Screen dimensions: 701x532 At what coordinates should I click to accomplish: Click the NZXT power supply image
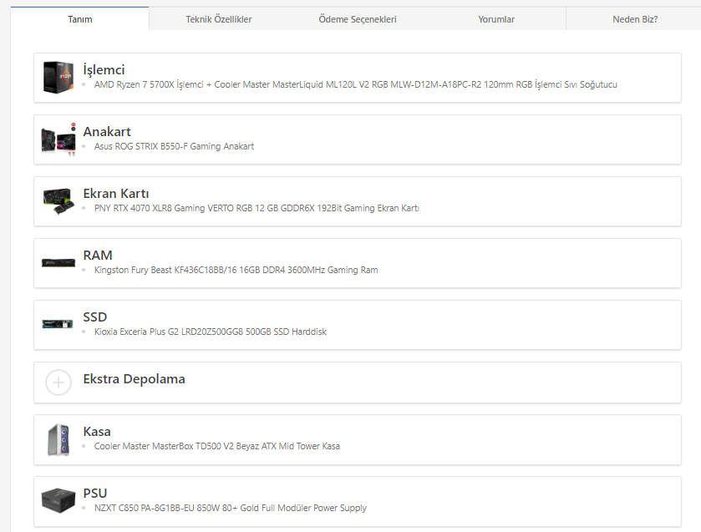tap(58, 501)
